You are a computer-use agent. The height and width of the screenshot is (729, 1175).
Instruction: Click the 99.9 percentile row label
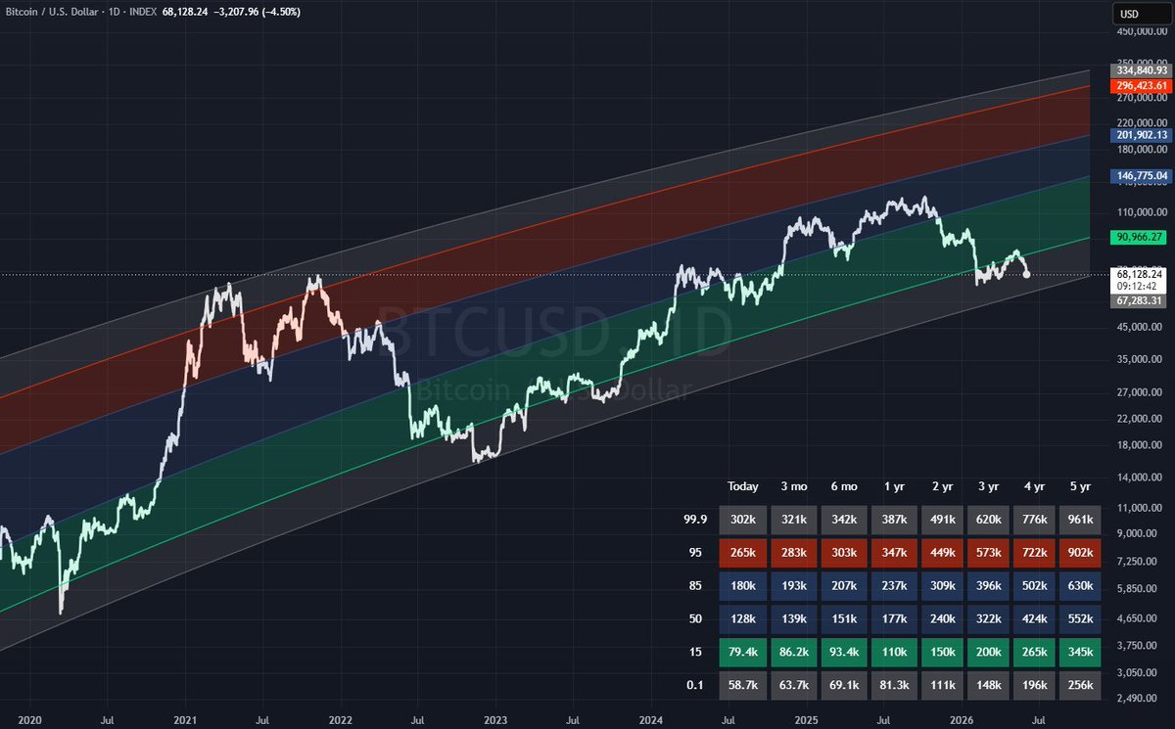[x=695, y=520]
